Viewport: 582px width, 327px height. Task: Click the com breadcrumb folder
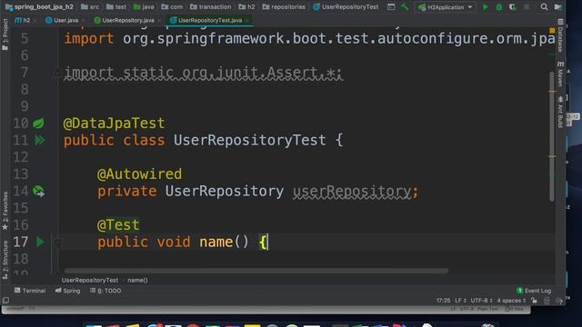(172, 6)
